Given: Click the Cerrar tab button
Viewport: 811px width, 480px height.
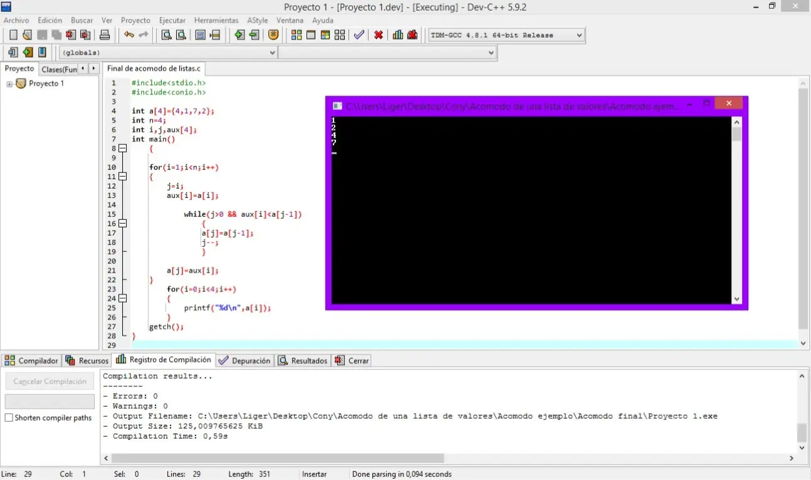Looking at the screenshot, I should click(352, 361).
